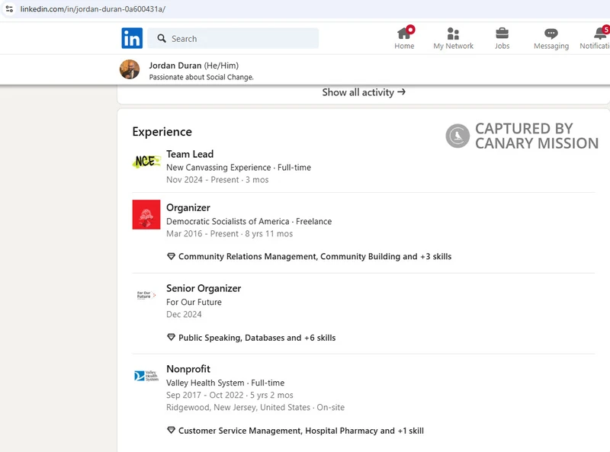Click Jordan Duran's profile photo thumbnail
The image size is (610, 452).
[x=130, y=69]
